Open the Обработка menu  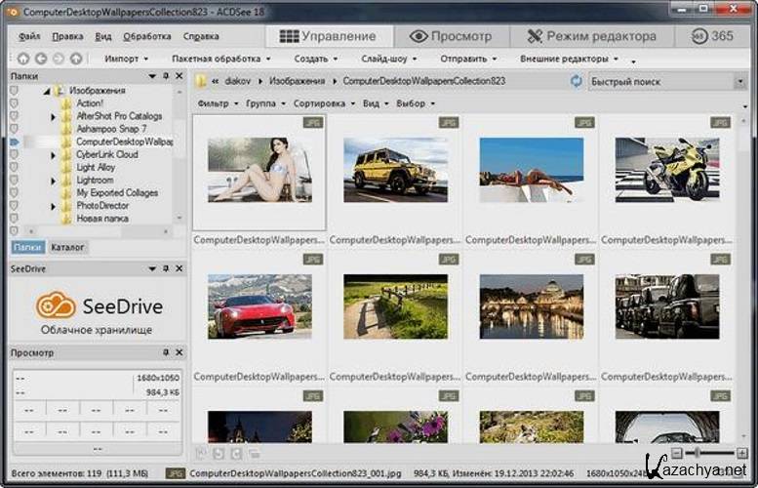[x=146, y=36]
